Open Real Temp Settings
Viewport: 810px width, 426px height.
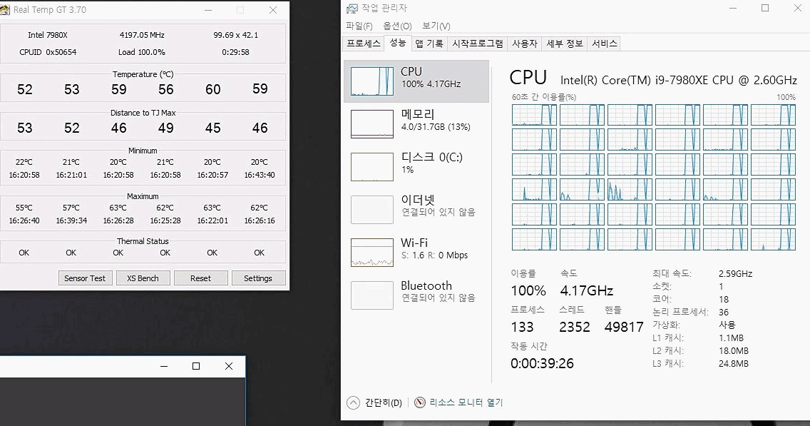258,278
